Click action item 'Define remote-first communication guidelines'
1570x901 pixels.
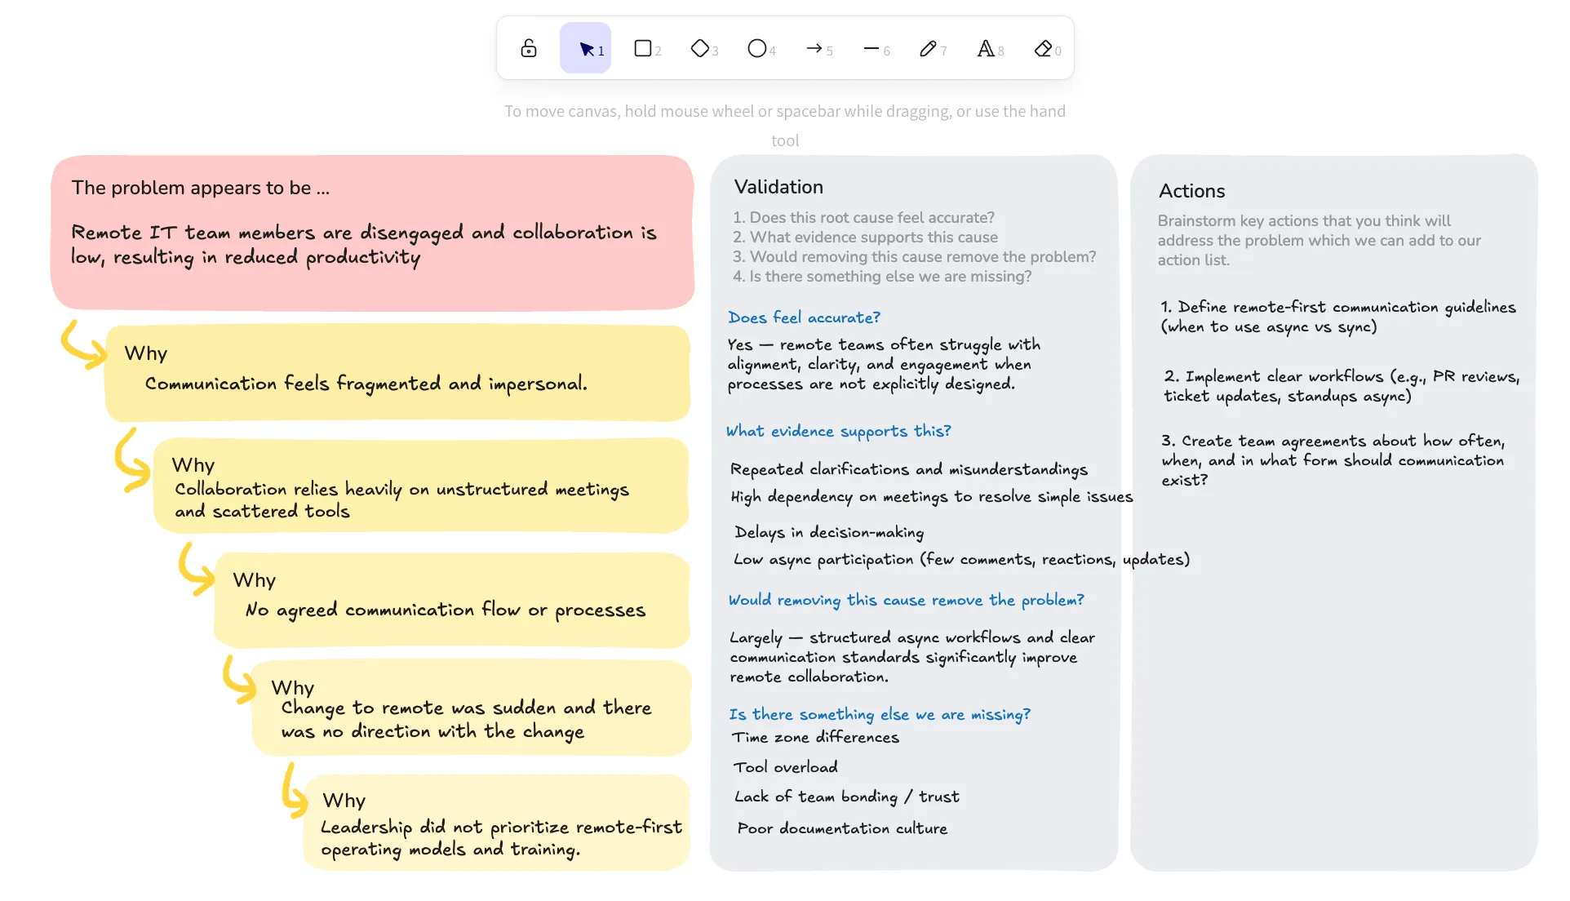point(1337,317)
